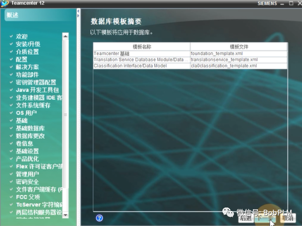The image size is (302, 226).
Task: Select 文件系统缓存 step in sidebar
Action: (33, 105)
